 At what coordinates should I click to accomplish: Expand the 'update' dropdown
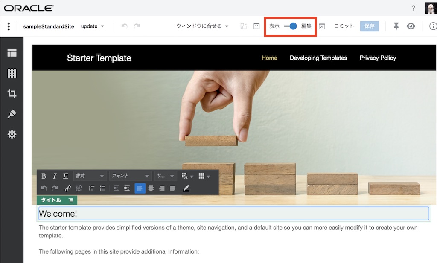click(93, 26)
